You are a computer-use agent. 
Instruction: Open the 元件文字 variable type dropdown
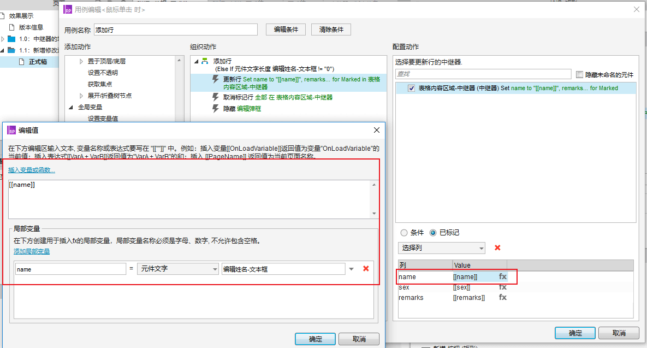[x=178, y=269]
